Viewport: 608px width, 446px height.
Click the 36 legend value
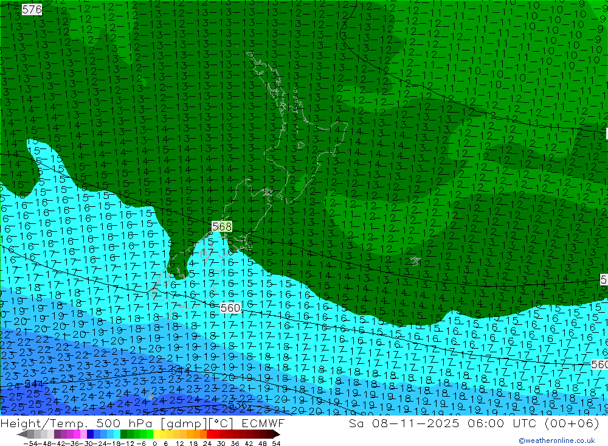pyautogui.click(x=235, y=444)
